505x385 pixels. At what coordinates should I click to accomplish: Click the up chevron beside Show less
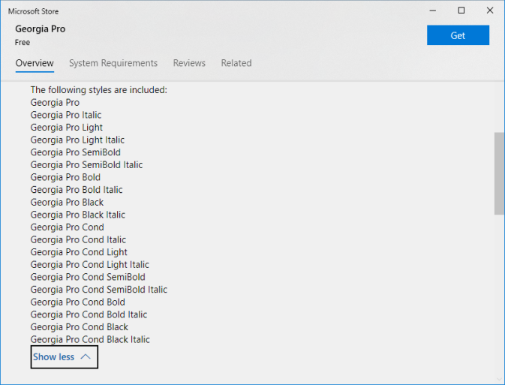tap(85, 357)
